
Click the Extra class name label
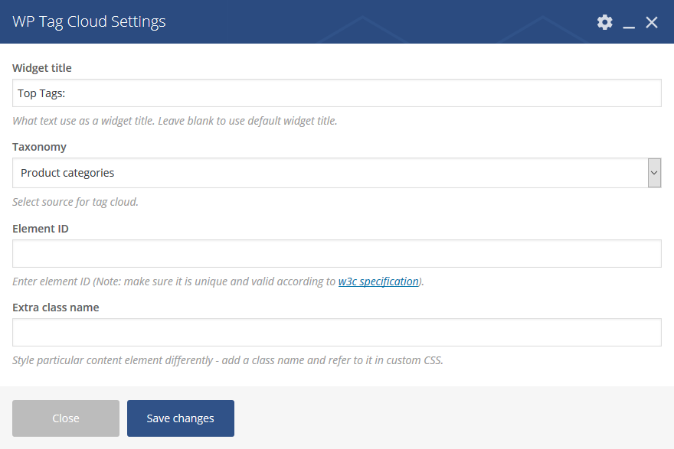[x=56, y=307]
